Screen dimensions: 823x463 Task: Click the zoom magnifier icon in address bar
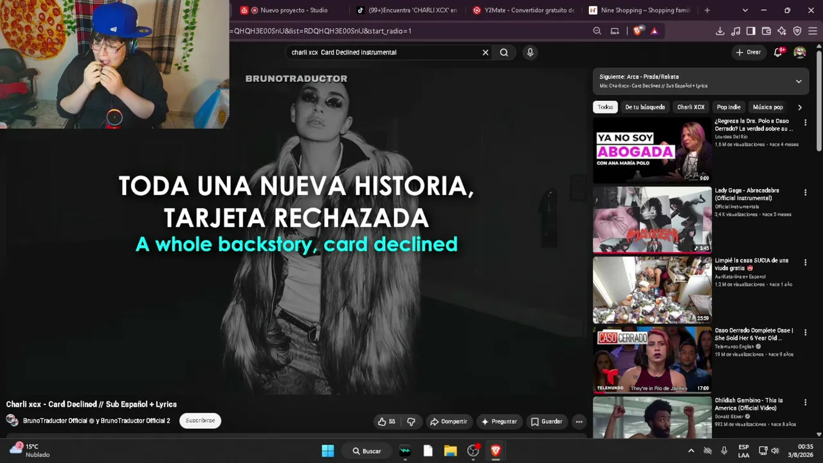pos(597,31)
